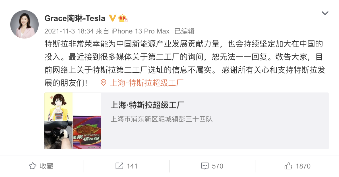This screenshot has height=177, width=339.
Task: Click the repost share icon
Action: [x=119, y=166]
